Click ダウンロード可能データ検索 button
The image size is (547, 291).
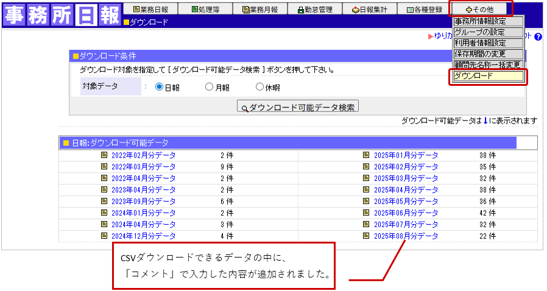point(298,107)
